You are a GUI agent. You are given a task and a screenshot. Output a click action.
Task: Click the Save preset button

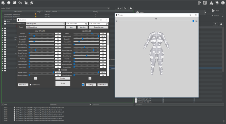[71, 27]
